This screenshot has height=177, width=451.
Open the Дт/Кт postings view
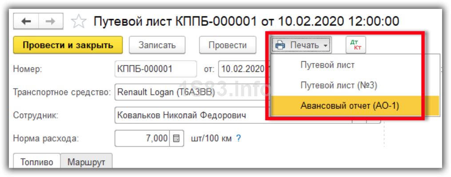pyautogui.click(x=356, y=45)
